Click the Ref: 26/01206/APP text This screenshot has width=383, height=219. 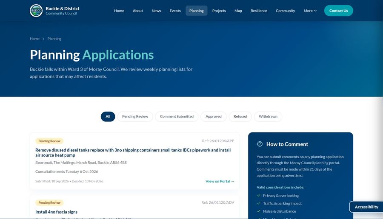[218, 141]
